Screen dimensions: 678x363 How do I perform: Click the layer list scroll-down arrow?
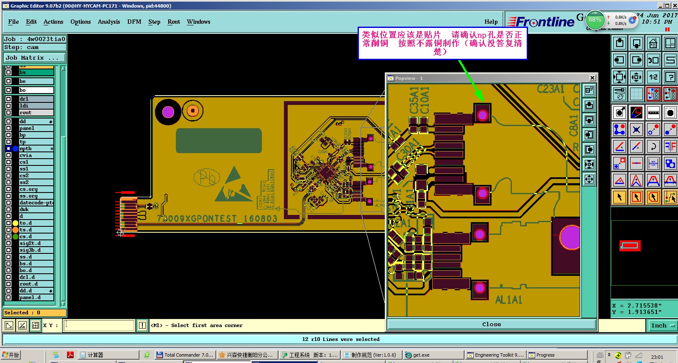pos(63,304)
